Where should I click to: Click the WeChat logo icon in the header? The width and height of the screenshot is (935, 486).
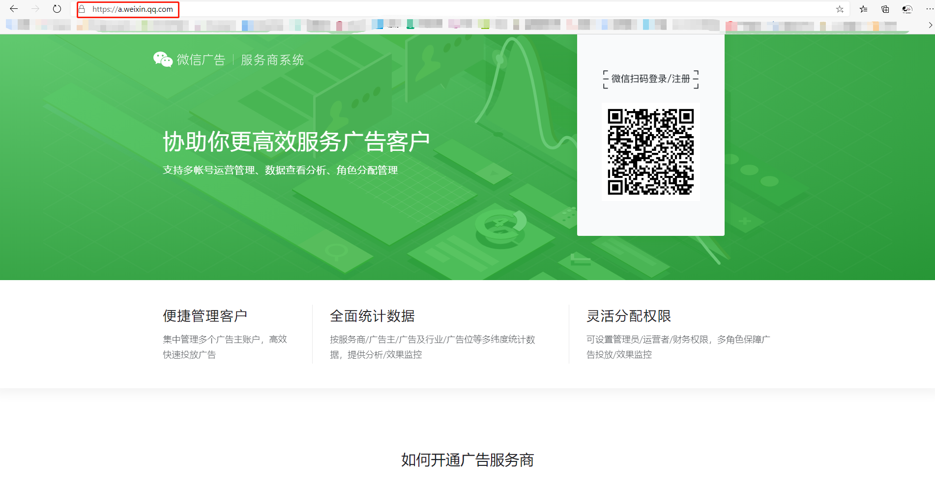(163, 59)
